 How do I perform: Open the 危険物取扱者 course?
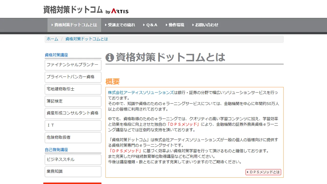(x=73, y=137)
